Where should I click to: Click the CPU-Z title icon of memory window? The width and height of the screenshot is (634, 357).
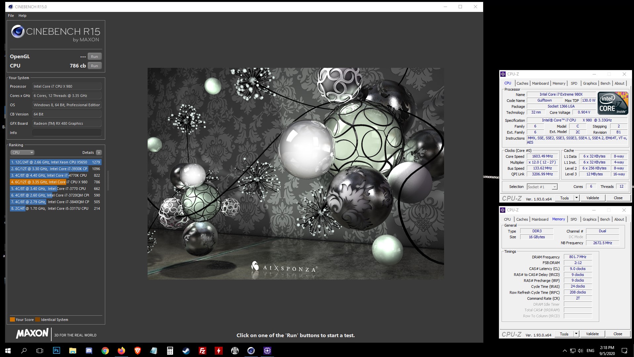503,210
